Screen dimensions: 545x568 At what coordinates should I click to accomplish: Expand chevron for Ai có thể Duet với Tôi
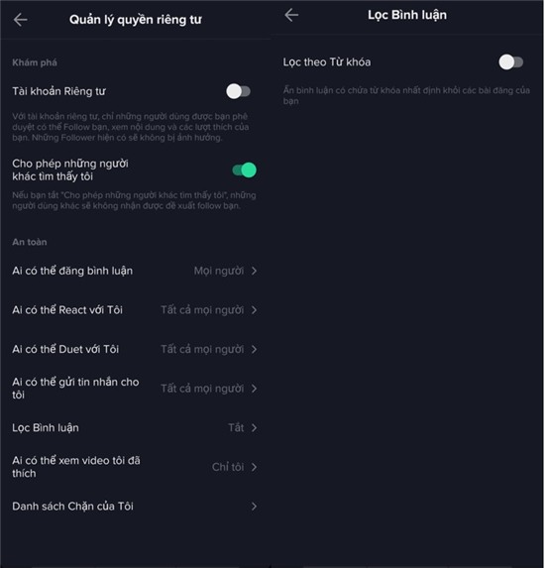click(255, 349)
